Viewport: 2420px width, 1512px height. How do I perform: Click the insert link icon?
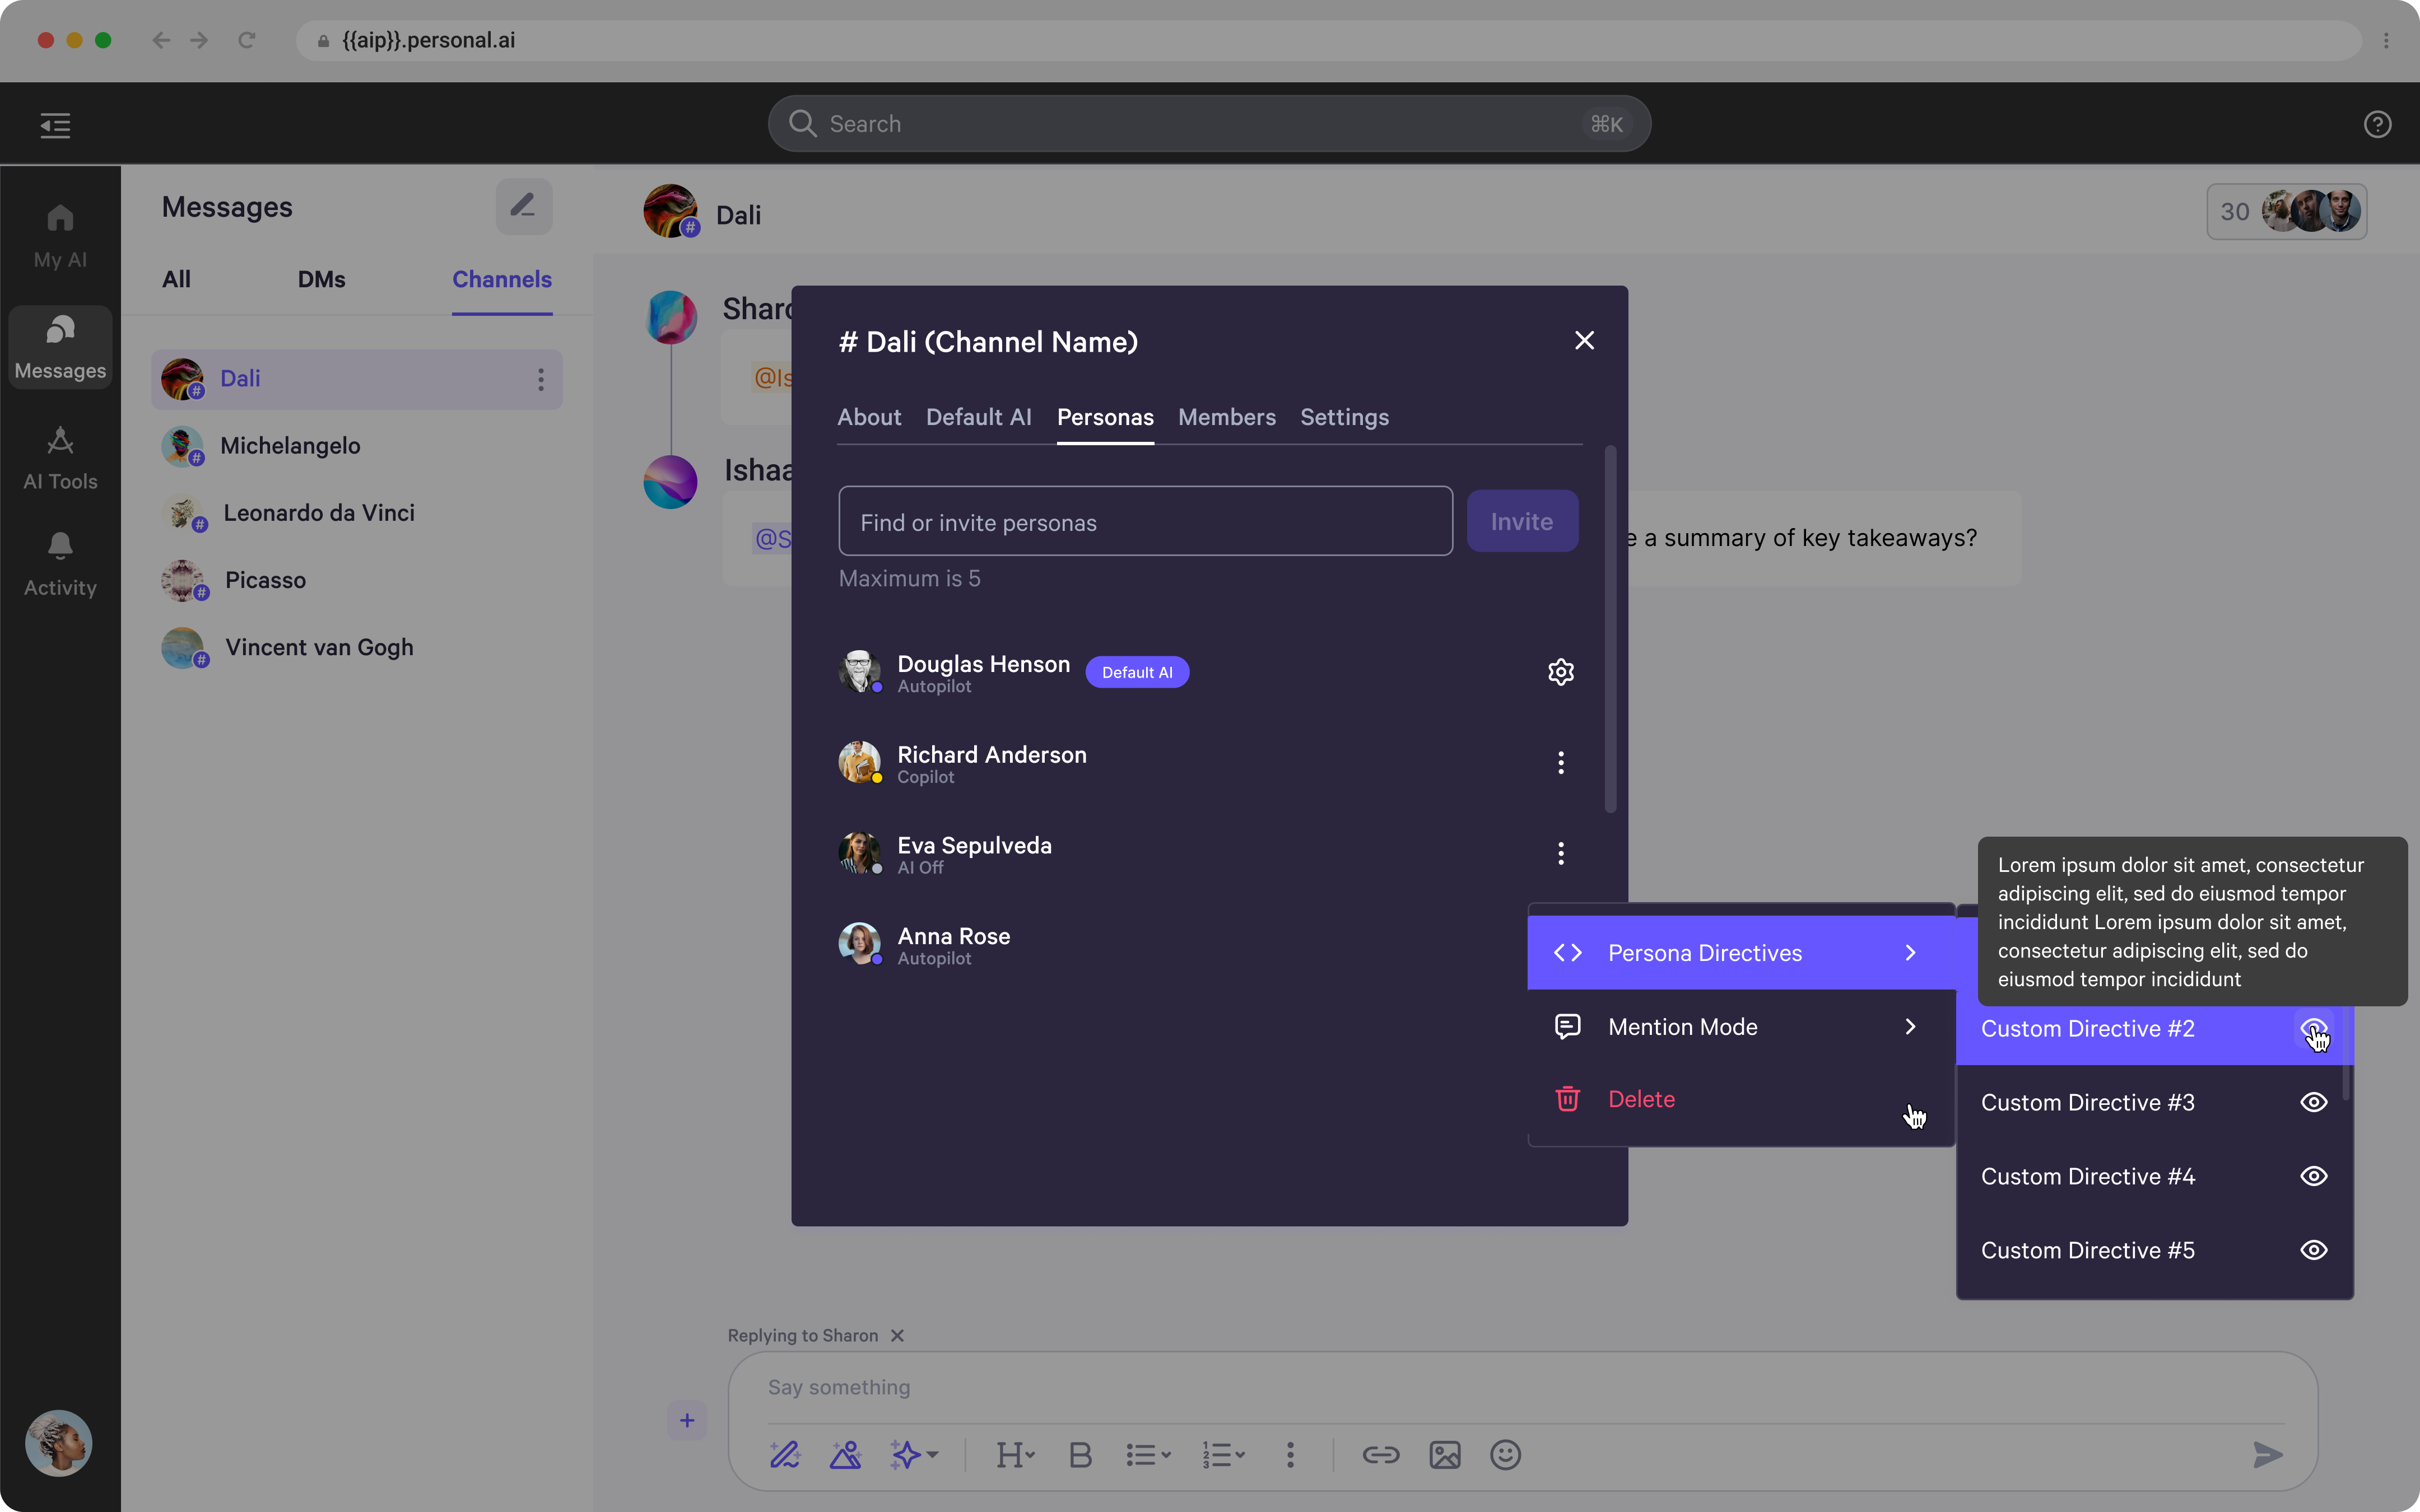(x=1380, y=1455)
